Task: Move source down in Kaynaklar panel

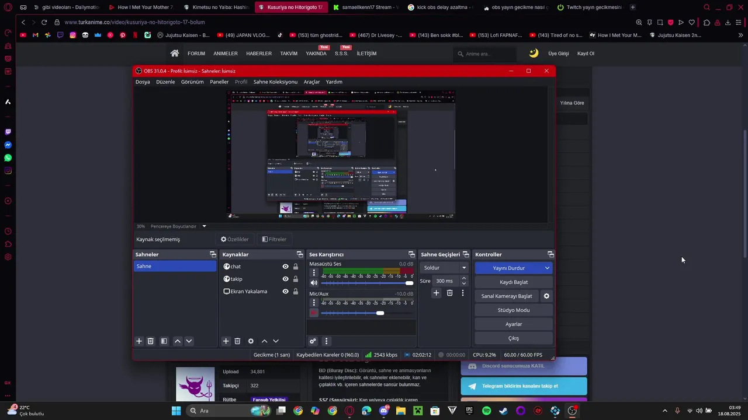Action: click(276, 341)
